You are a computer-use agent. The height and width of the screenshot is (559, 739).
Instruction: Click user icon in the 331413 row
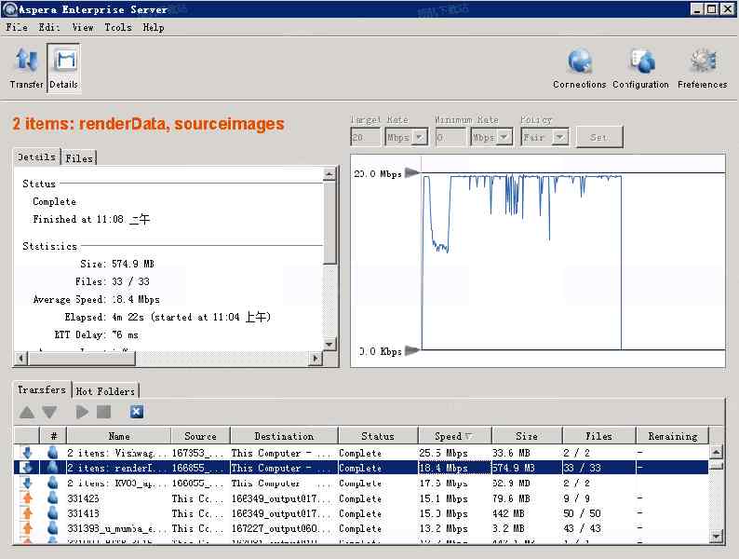pos(53,513)
